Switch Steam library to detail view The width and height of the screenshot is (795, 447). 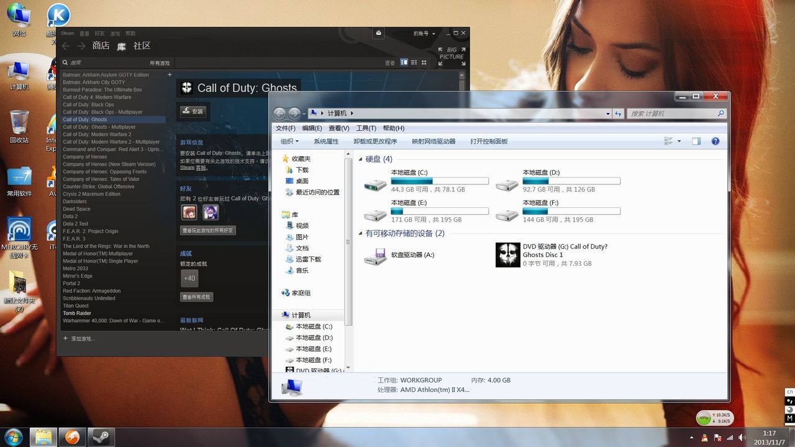tap(404, 63)
